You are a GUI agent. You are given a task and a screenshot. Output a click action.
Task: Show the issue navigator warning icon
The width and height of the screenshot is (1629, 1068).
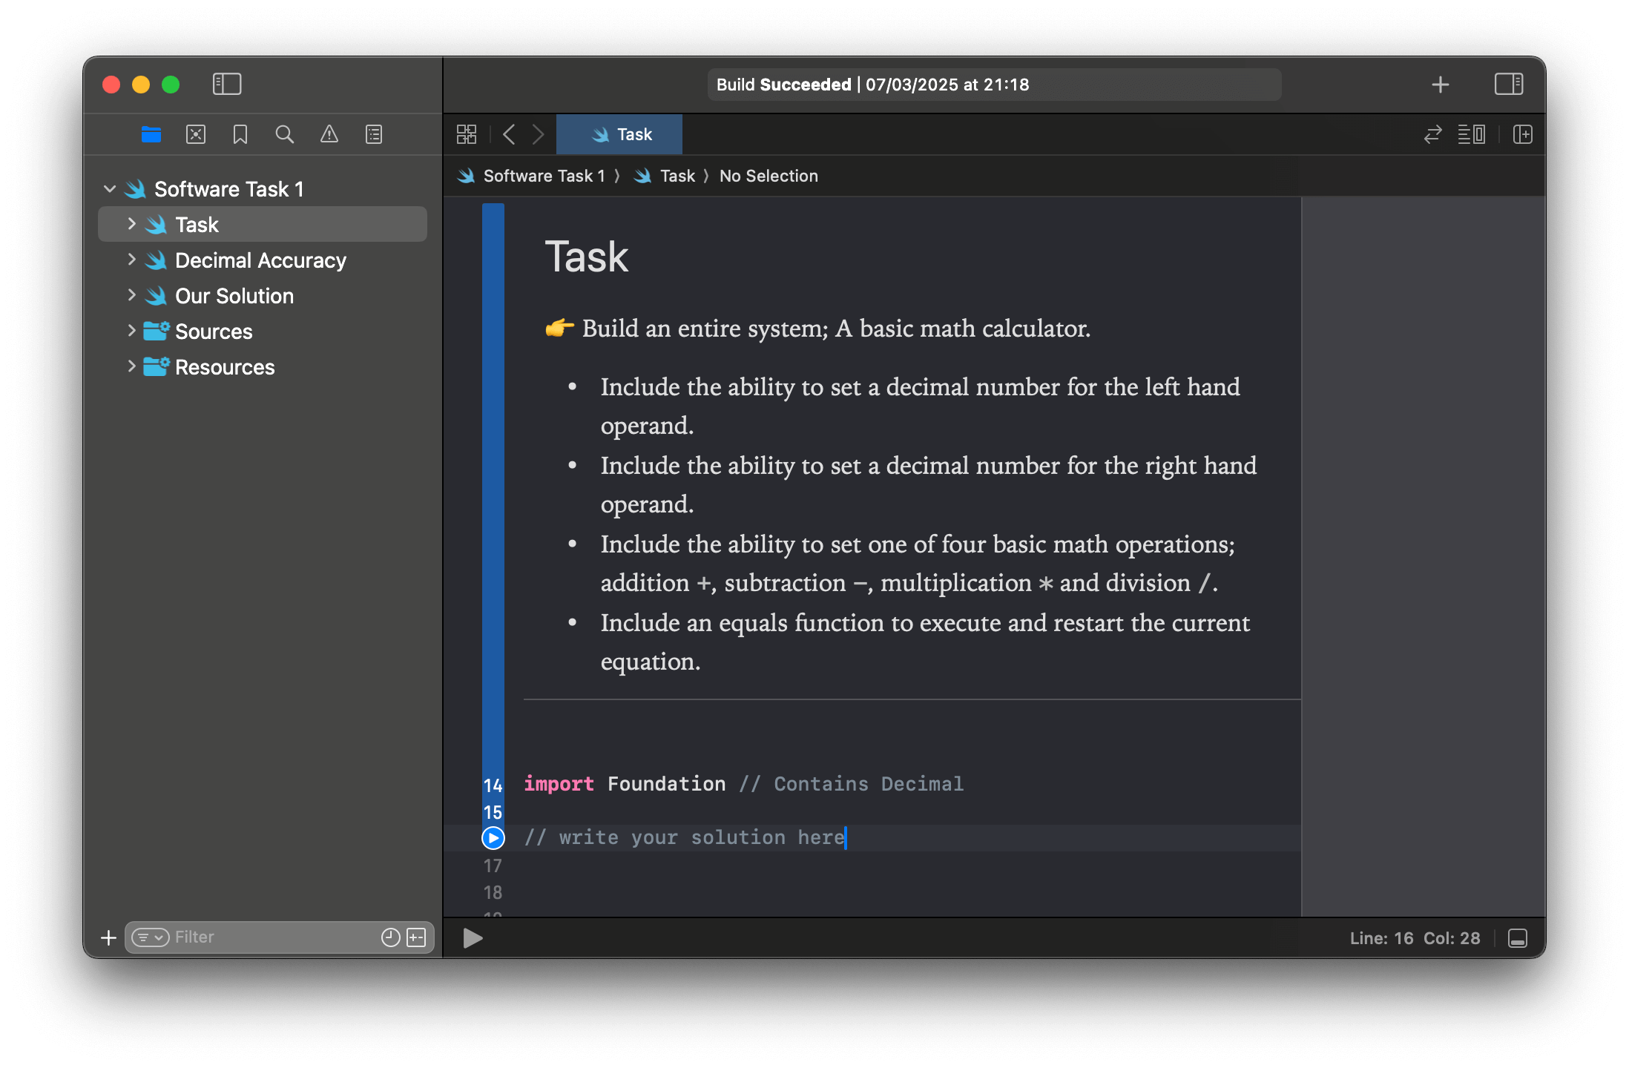(x=329, y=134)
